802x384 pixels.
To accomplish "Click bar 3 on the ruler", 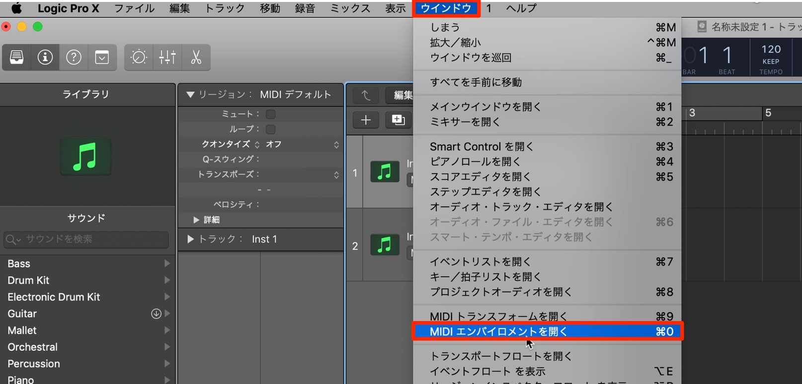I will pyautogui.click(x=692, y=113).
